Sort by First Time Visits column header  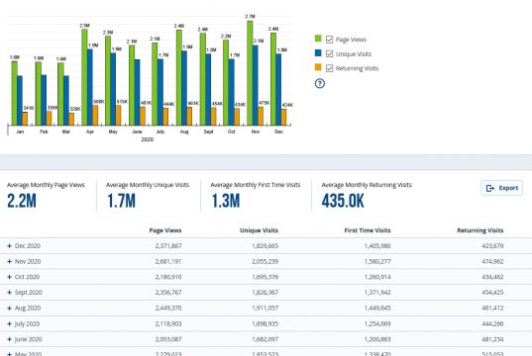point(368,230)
